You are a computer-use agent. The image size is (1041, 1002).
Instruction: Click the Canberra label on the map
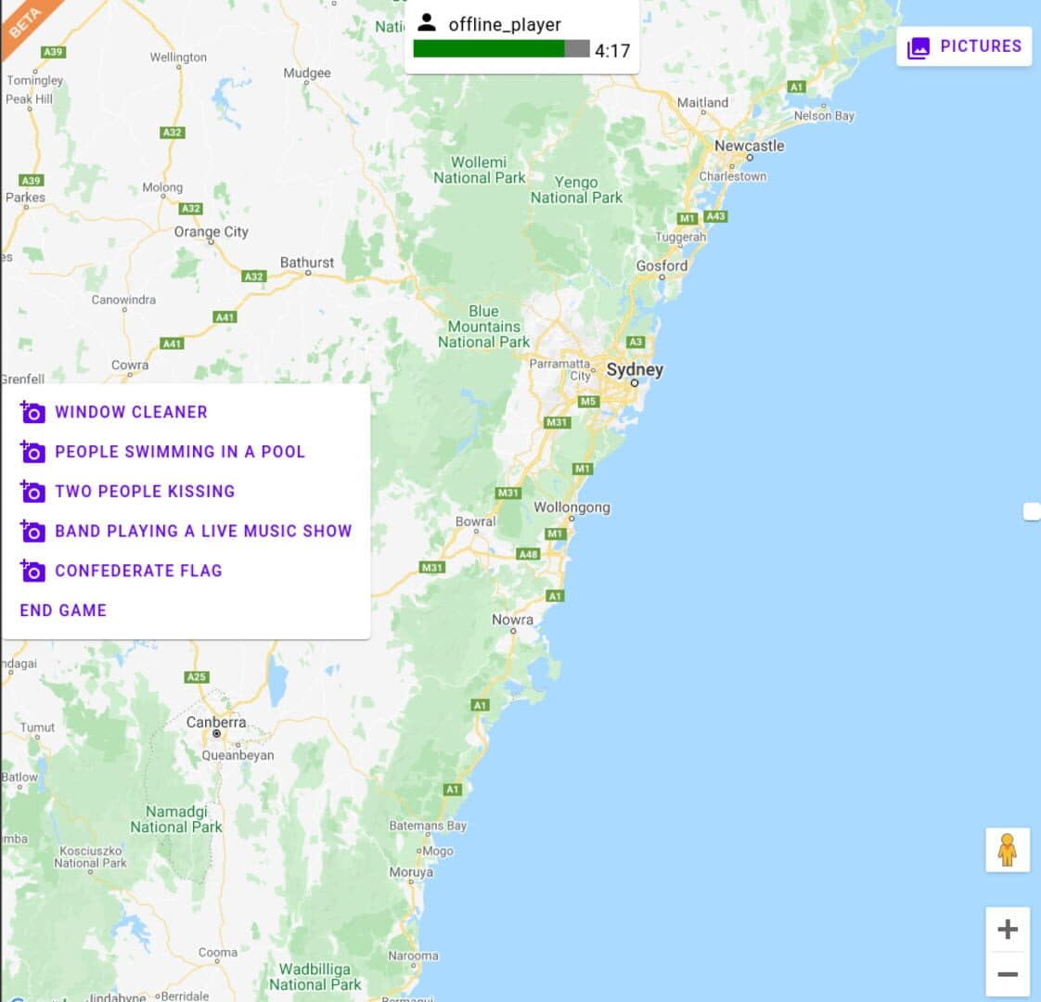216,723
